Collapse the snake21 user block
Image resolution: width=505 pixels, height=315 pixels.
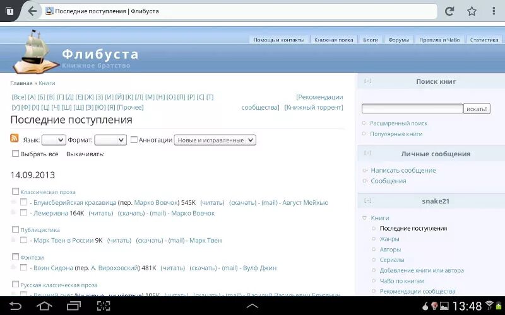pos(368,200)
